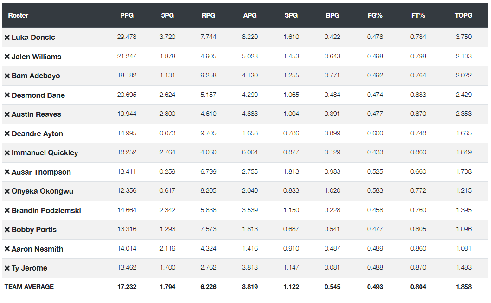Viewport: 491px width, 303px height.
Task: Remove Onyeka Okongwu with the X icon
Action: pos(7,191)
